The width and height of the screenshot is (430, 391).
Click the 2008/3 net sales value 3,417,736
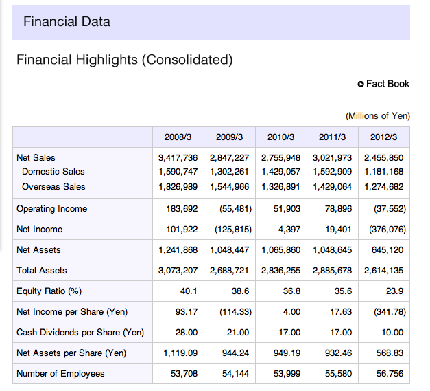(x=178, y=158)
